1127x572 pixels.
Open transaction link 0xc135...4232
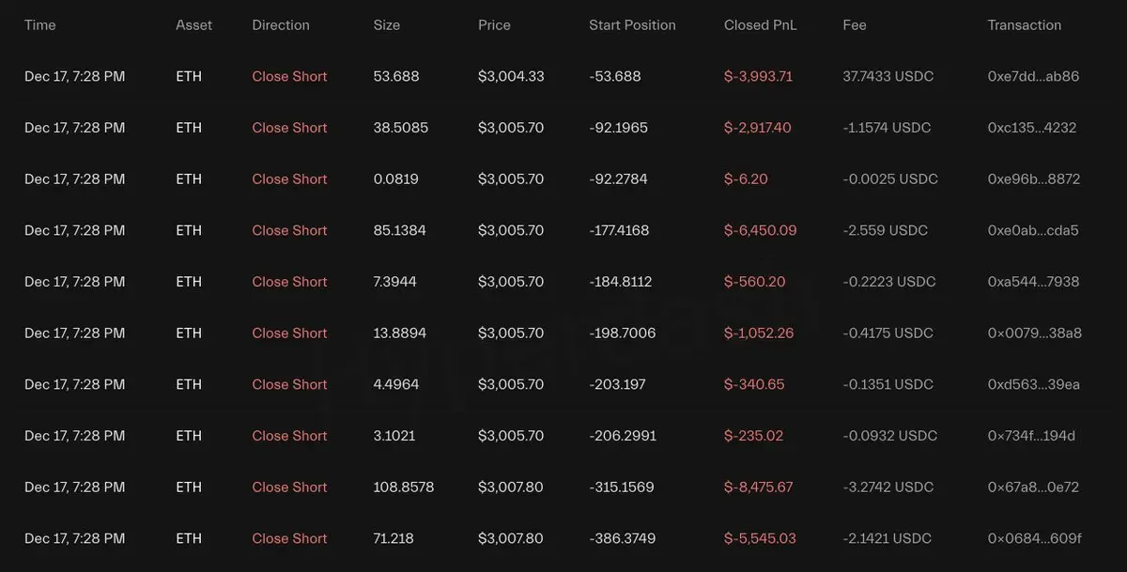coord(1031,128)
